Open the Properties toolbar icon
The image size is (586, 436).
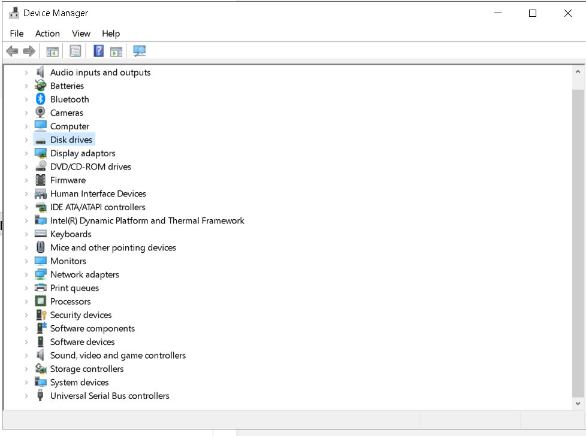coord(75,51)
